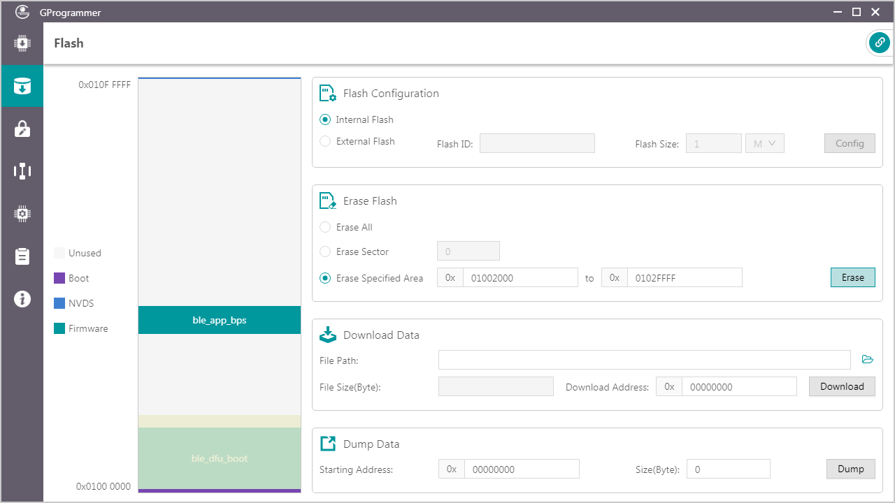Screen dimensions: 895x503
Task: Click the File Path input field
Action: pos(644,360)
